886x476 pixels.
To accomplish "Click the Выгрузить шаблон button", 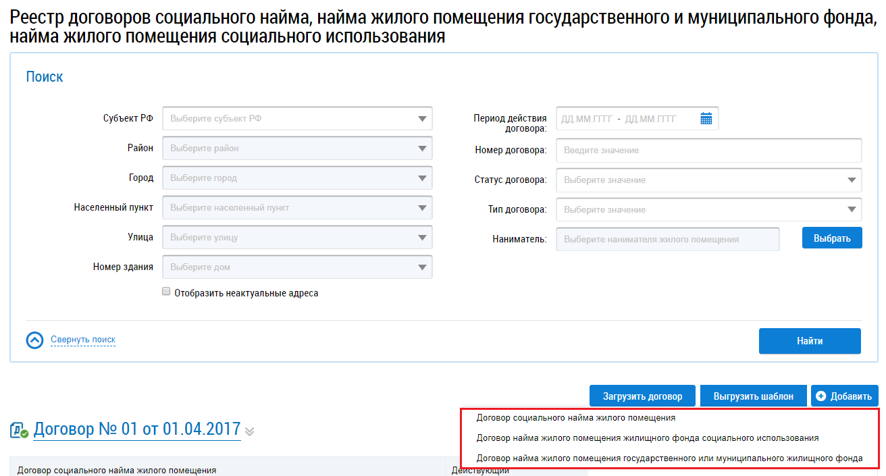I will (753, 396).
